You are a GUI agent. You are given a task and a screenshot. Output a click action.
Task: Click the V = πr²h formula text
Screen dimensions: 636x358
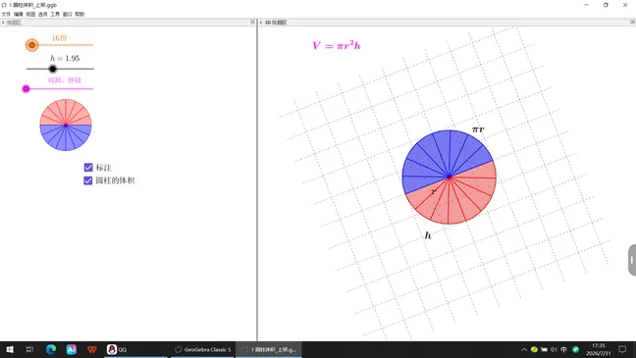pyautogui.click(x=337, y=45)
